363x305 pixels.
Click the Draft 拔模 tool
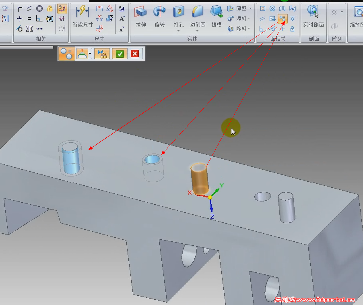(x=217, y=16)
